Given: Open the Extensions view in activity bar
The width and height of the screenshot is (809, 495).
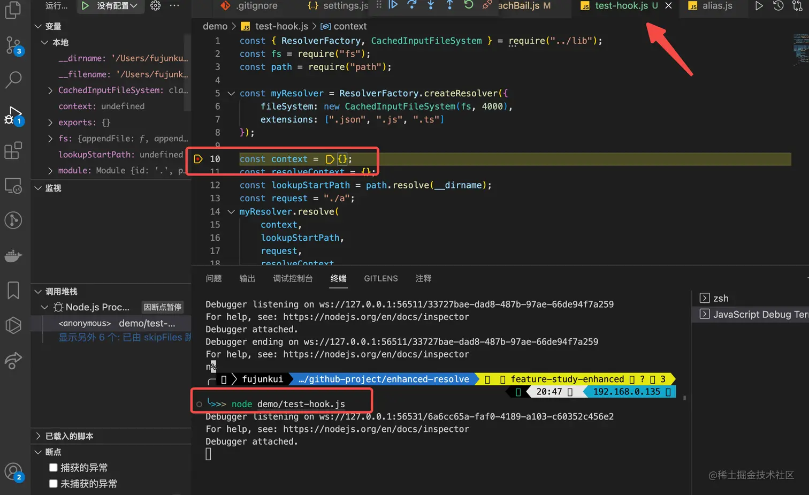Looking at the screenshot, I should (13, 150).
